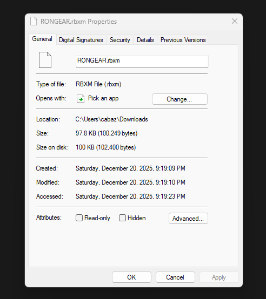This screenshot has width=266, height=299.
Task: Go to the Details tab
Action: coord(145,40)
